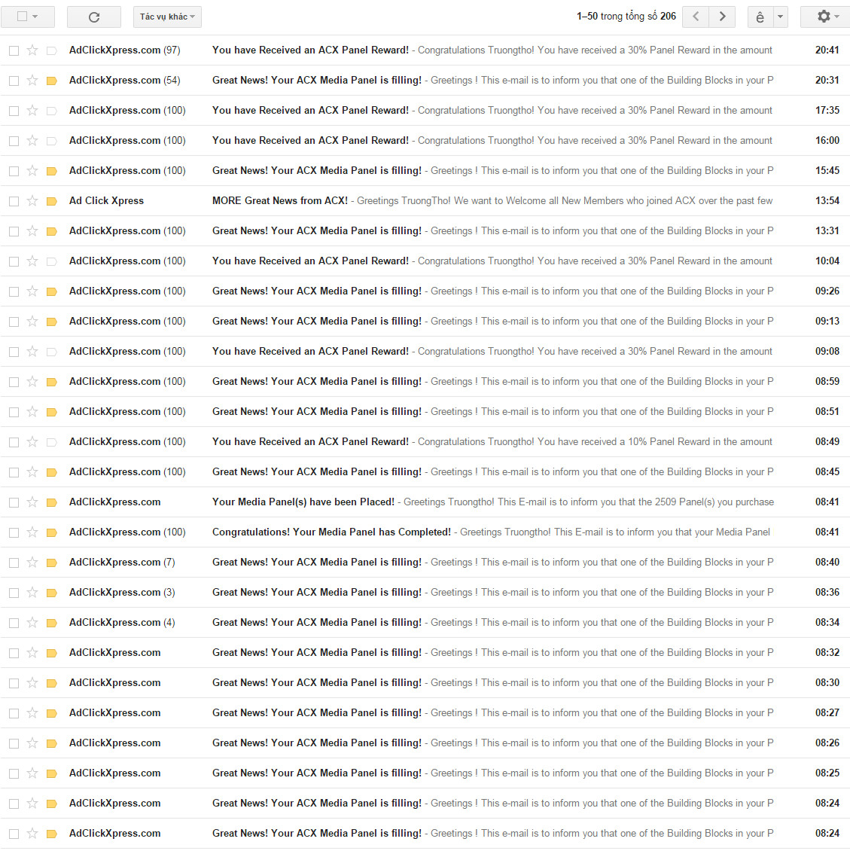This screenshot has height=857, width=850.
Task: Refresh the inbox
Action: [94, 17]
